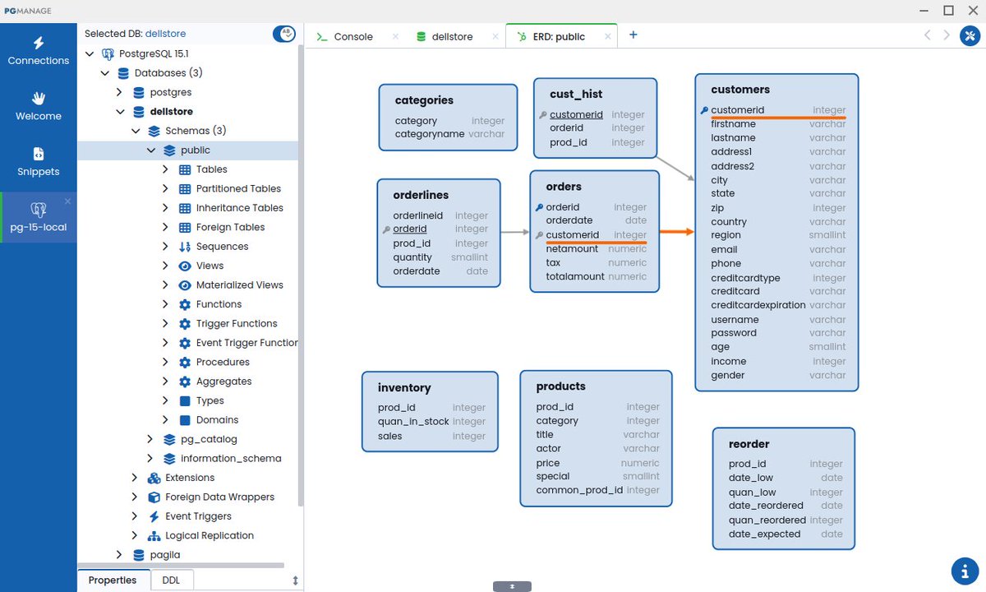
Task: Switch to the Welcome panel
Action: pos(38,105)
